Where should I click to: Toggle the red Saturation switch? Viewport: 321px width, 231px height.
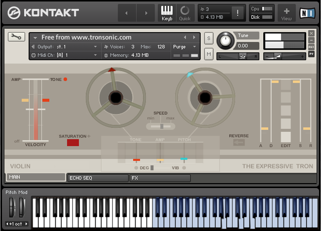pos(73,143)
